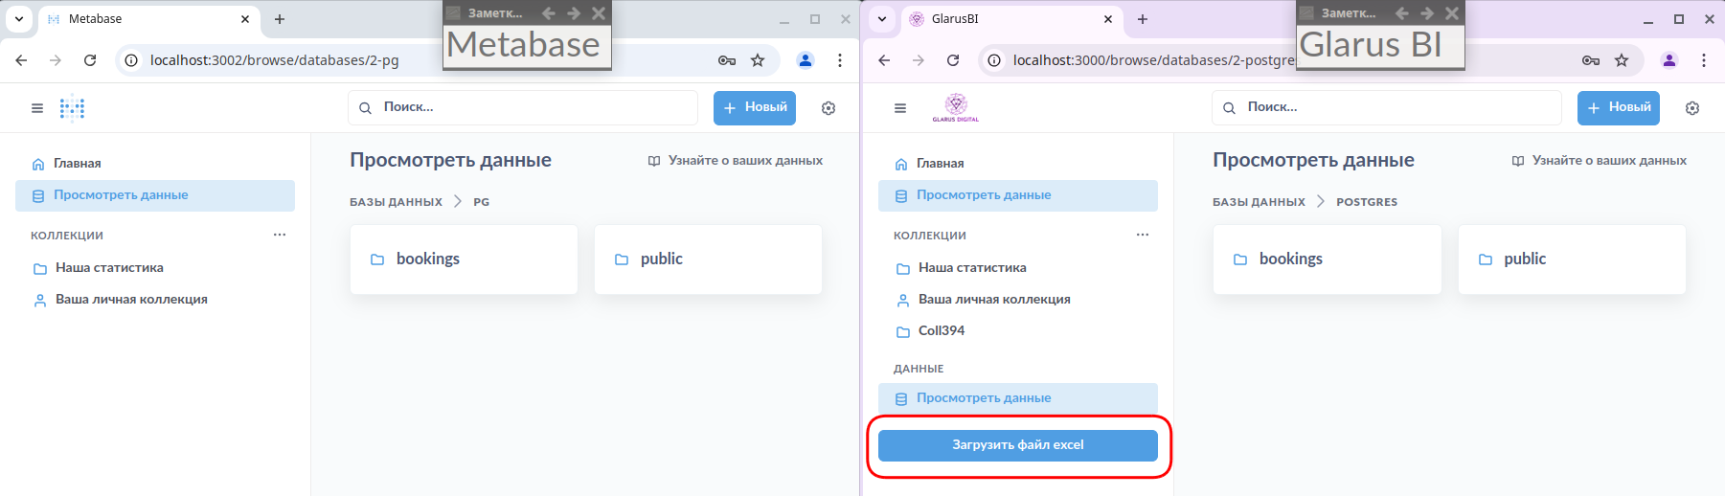Open a new tab in the Metabase browser window
The height and width of the screenshot is (496, 1725).
(280, 19)
